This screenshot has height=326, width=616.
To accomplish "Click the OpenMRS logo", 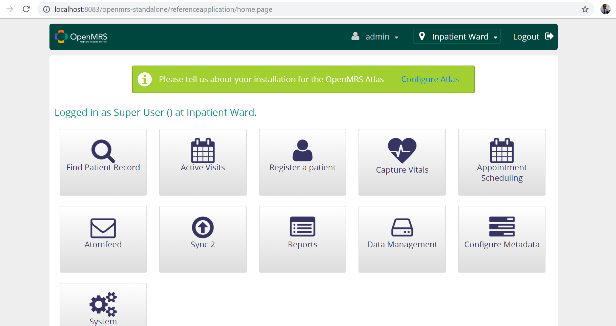I will 81,37.
